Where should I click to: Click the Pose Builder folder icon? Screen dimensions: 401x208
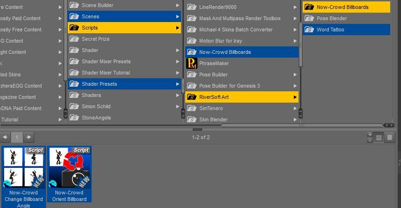pos(191,74)
